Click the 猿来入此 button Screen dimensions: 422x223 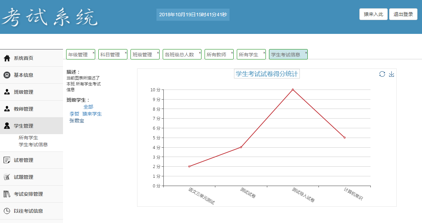tap(373, 14)
